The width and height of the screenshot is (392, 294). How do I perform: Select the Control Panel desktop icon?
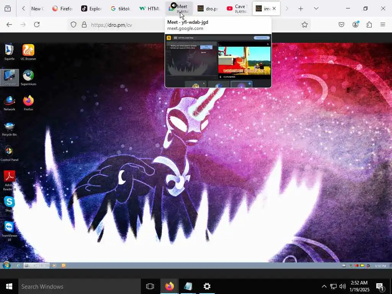pos(9,154)
